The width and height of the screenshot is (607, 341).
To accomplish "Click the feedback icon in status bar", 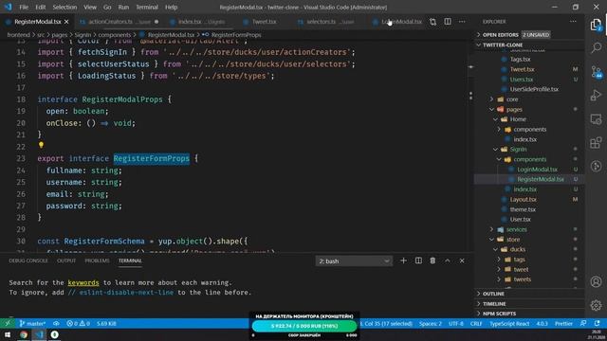I will pos(583,324).
